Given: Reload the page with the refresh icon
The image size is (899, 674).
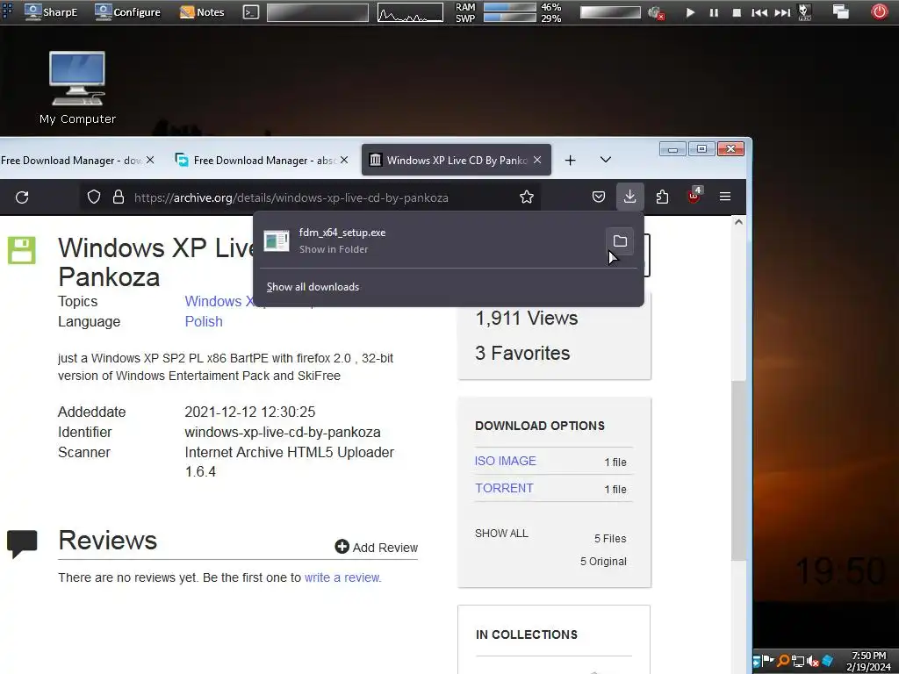Looking at the screenshot, I should click(x=22, y=197).
